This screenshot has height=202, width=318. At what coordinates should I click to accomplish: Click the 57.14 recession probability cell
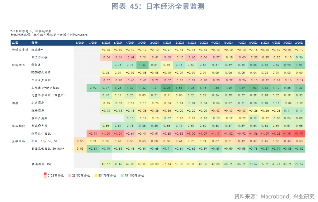[x=166, y=164]
